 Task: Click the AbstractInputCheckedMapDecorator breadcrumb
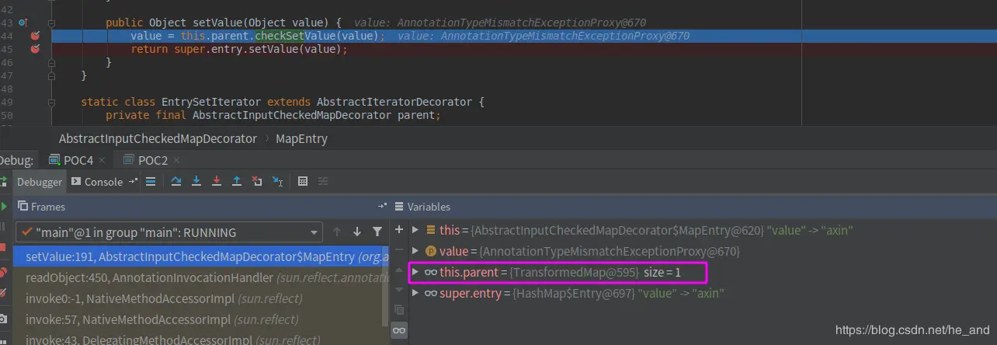click(158, 138)
